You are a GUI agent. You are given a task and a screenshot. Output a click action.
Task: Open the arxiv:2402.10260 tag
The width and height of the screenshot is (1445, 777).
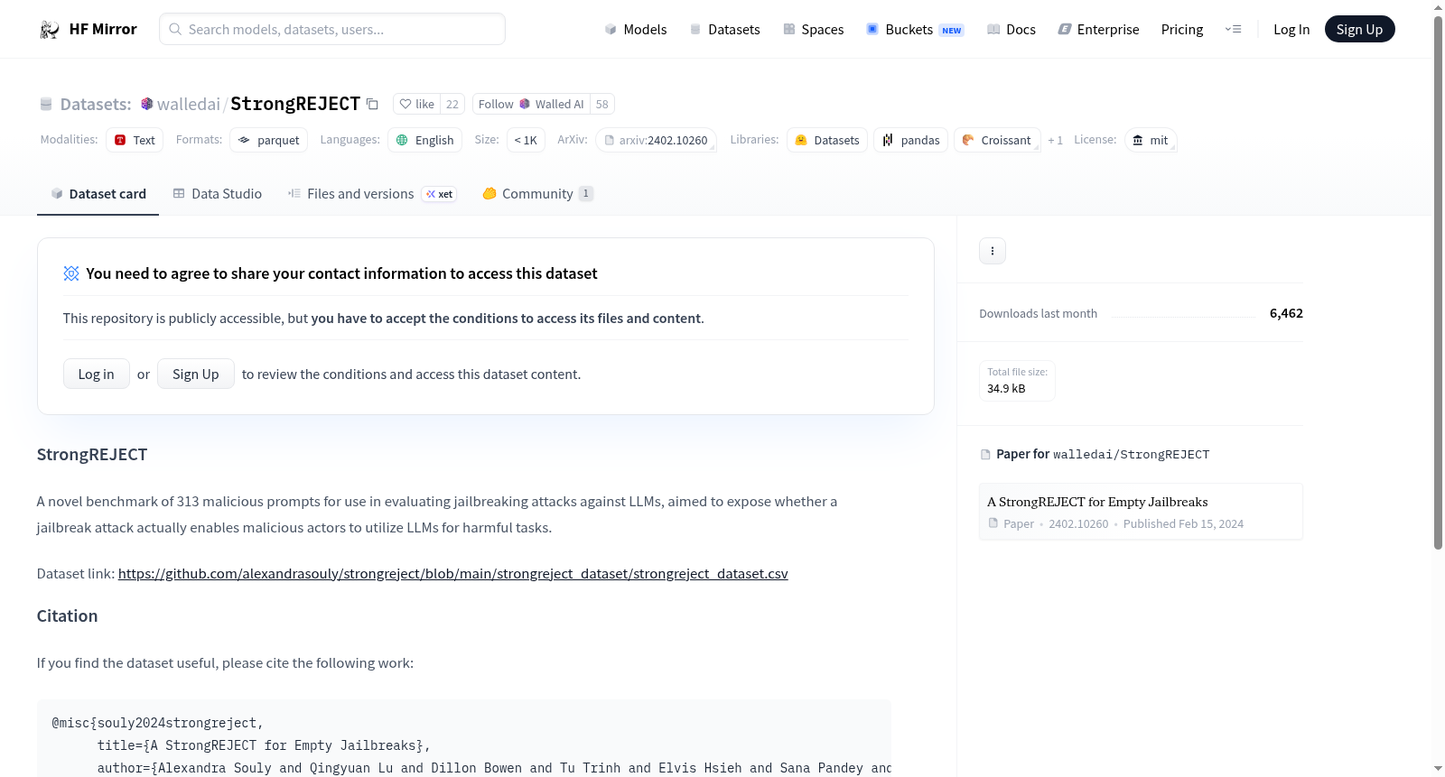pos(656,140)
